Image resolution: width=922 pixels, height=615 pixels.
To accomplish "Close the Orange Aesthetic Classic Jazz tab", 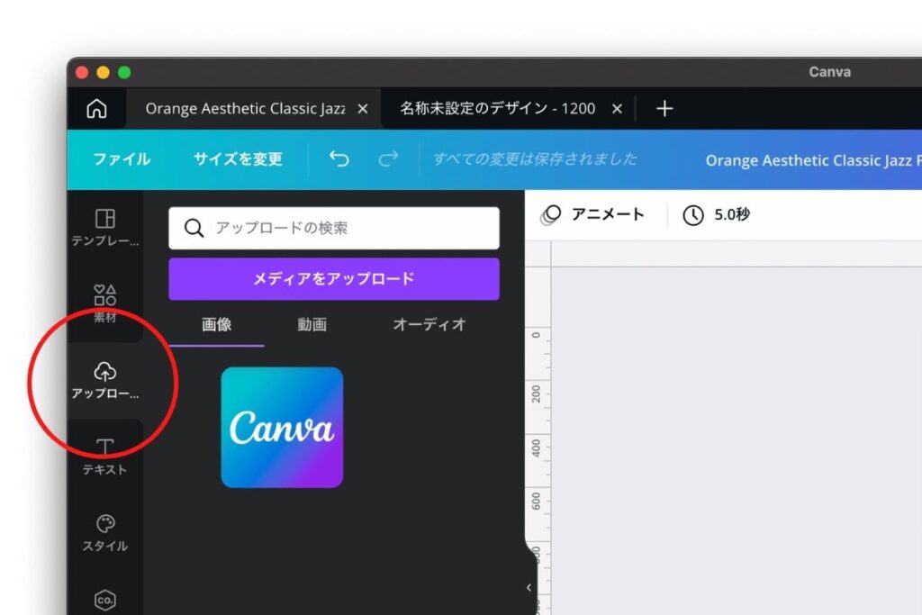I will (x=363, y=109).
